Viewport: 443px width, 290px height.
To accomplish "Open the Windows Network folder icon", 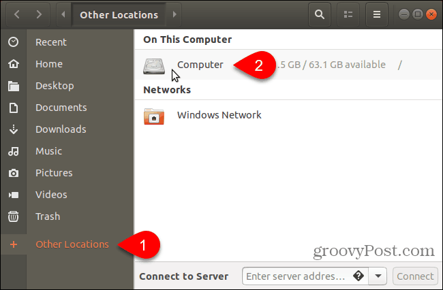I will click(154, 116).
